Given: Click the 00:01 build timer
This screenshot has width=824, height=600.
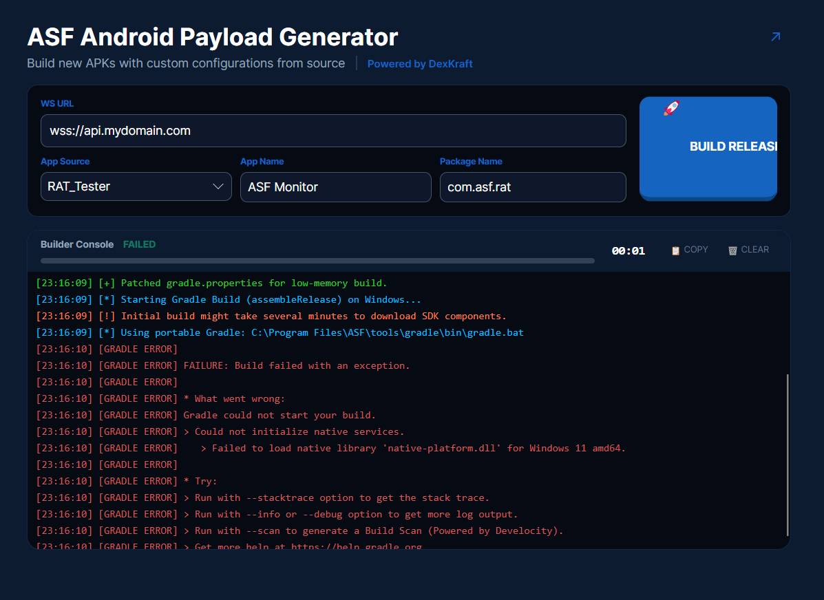Looking at the screenshot, I should [628, 251].
